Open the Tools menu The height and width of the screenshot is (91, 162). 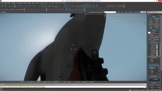(x=56, y=3)
